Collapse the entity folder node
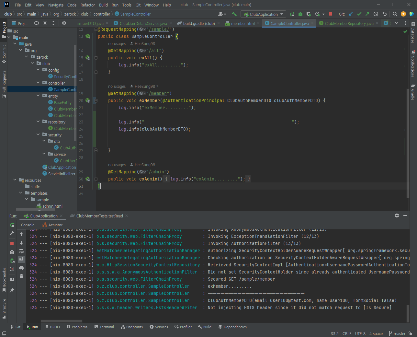 (38, 96)
